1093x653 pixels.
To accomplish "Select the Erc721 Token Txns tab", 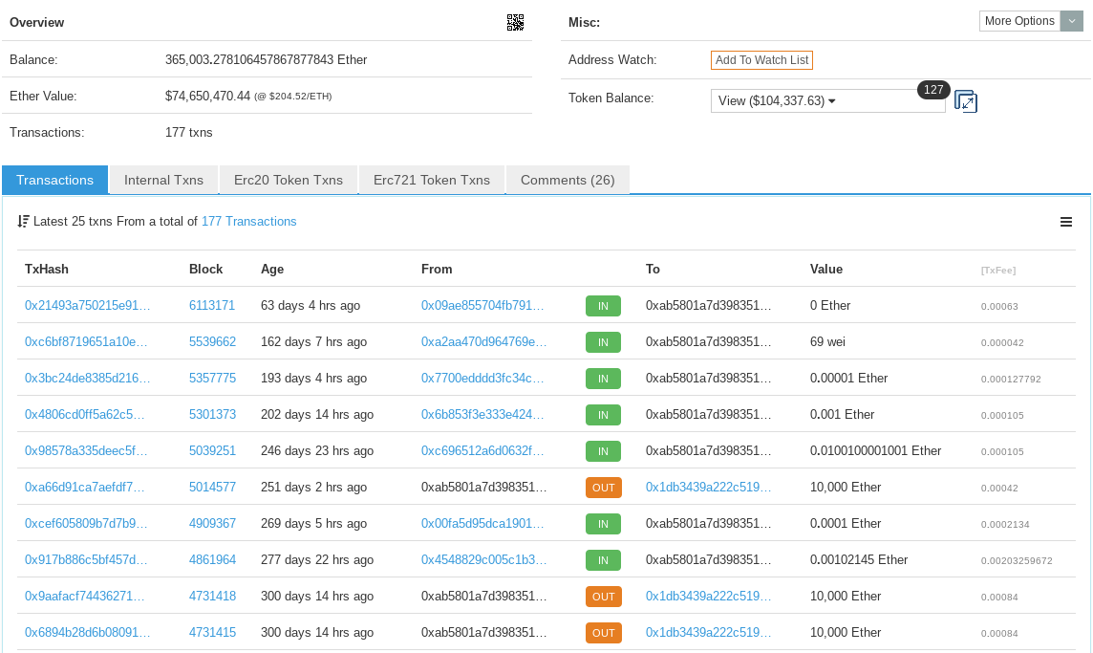I will click(x=432, y=180).
